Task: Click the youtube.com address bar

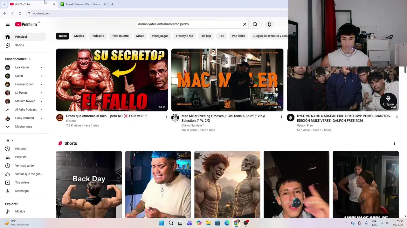Action: click(x=42, y=13)
